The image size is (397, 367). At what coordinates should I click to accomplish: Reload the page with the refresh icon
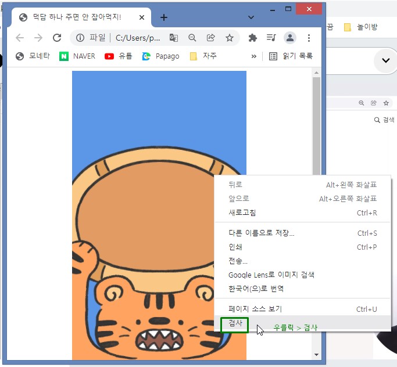(x=57, y=38)
